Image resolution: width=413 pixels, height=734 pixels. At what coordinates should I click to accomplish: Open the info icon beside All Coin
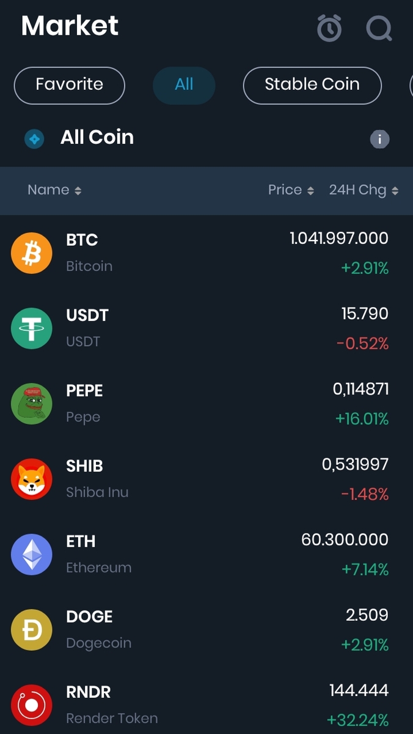(379, 139)
